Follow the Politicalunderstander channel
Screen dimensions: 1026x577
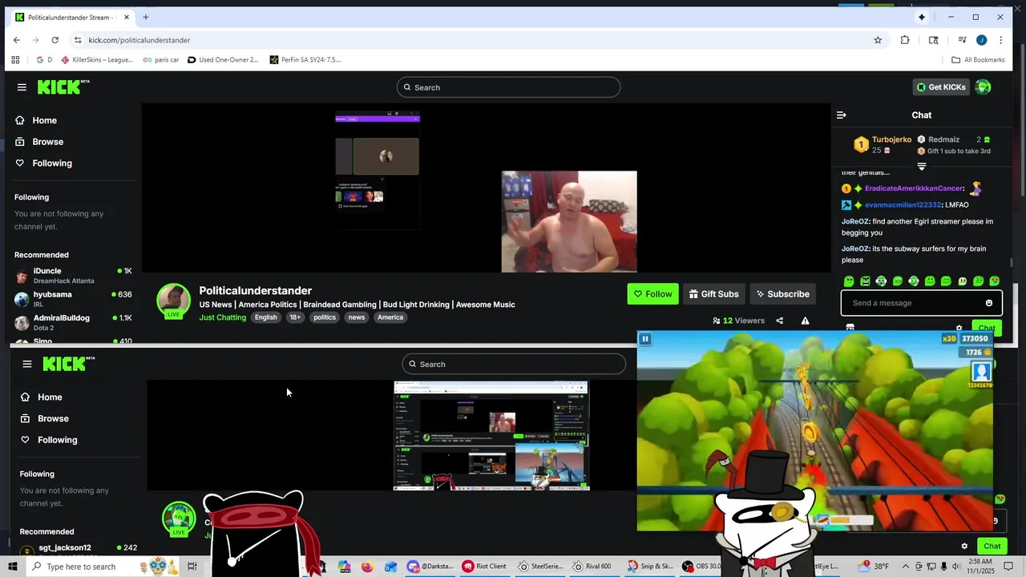[x=652, y=294]
